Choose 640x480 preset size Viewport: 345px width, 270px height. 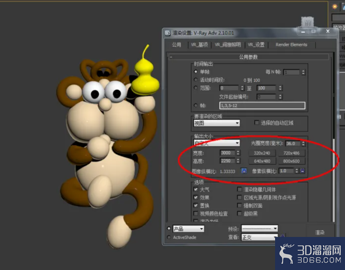(262, 161)
